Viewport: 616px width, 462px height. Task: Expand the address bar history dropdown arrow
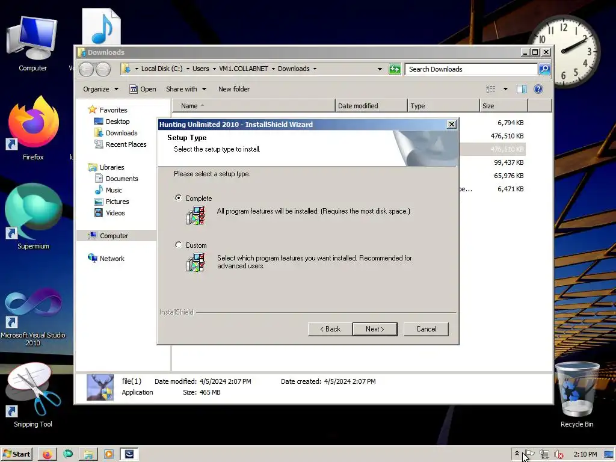380,69
